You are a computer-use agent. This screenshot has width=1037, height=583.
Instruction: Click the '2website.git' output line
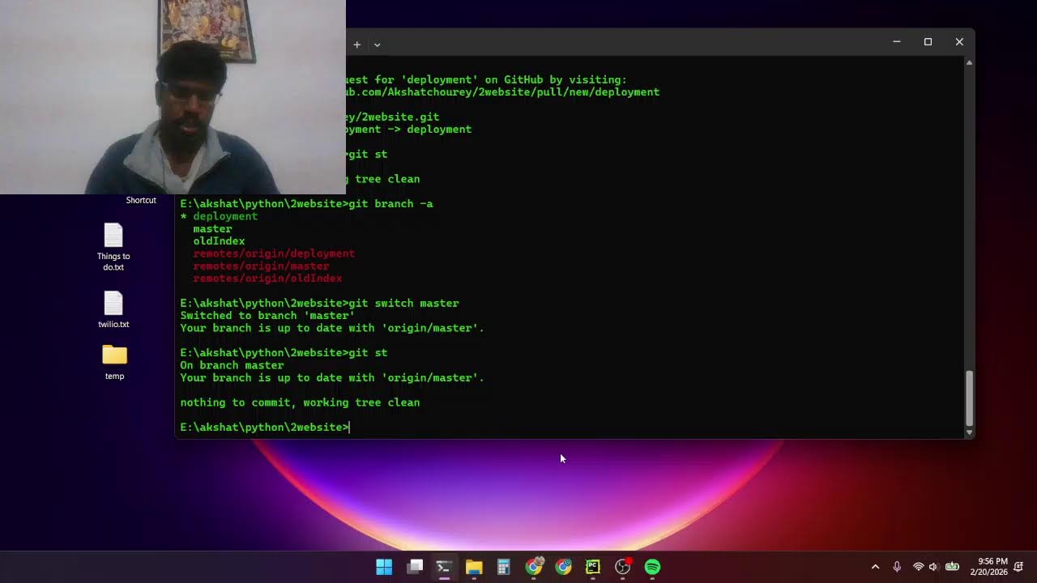point(393,117)
